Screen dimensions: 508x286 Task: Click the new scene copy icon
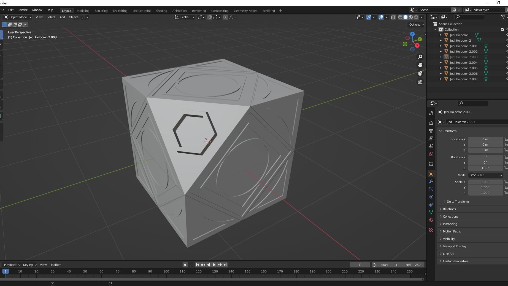point(454,10)
